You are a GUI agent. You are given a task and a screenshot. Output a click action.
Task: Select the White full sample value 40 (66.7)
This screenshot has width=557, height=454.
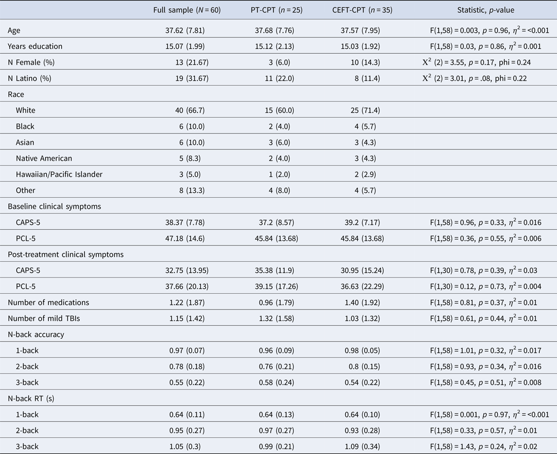pyautogui.click(x=189, y=110)
